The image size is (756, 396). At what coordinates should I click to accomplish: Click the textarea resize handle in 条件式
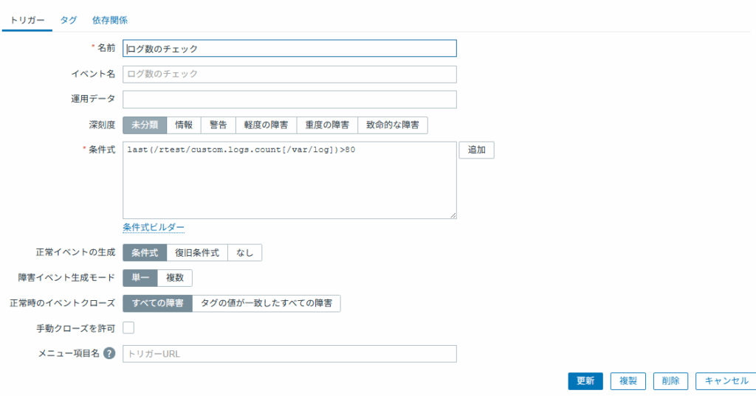[453, 215]
